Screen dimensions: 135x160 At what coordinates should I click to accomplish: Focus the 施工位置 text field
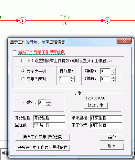click(x=106, y=125)
